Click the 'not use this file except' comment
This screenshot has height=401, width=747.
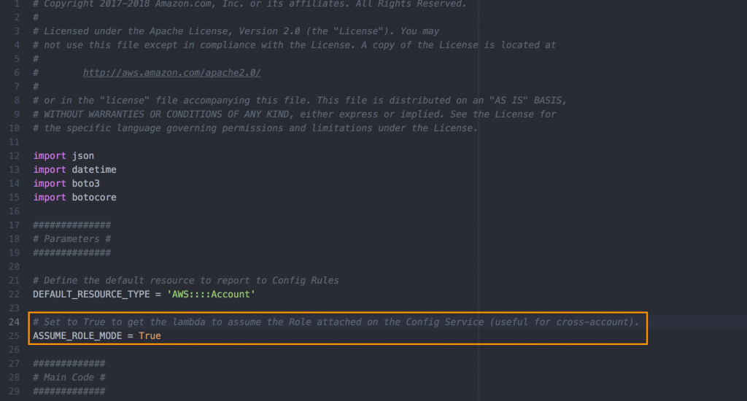295,44
